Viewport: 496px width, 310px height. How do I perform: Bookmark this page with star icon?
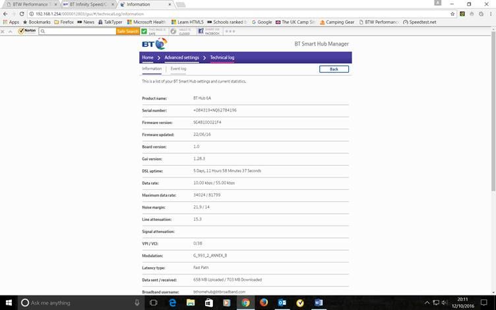452,14
